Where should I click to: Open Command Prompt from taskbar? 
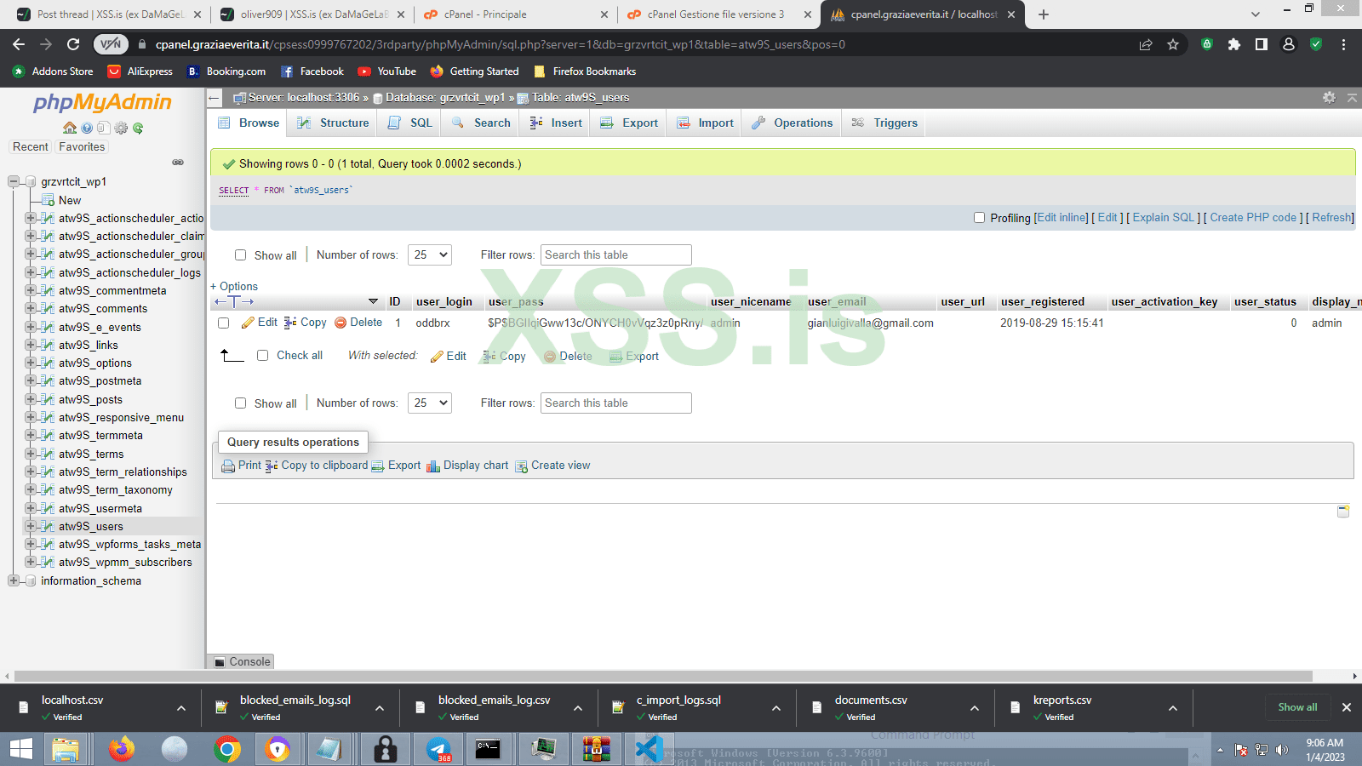[x=488, y=749]
